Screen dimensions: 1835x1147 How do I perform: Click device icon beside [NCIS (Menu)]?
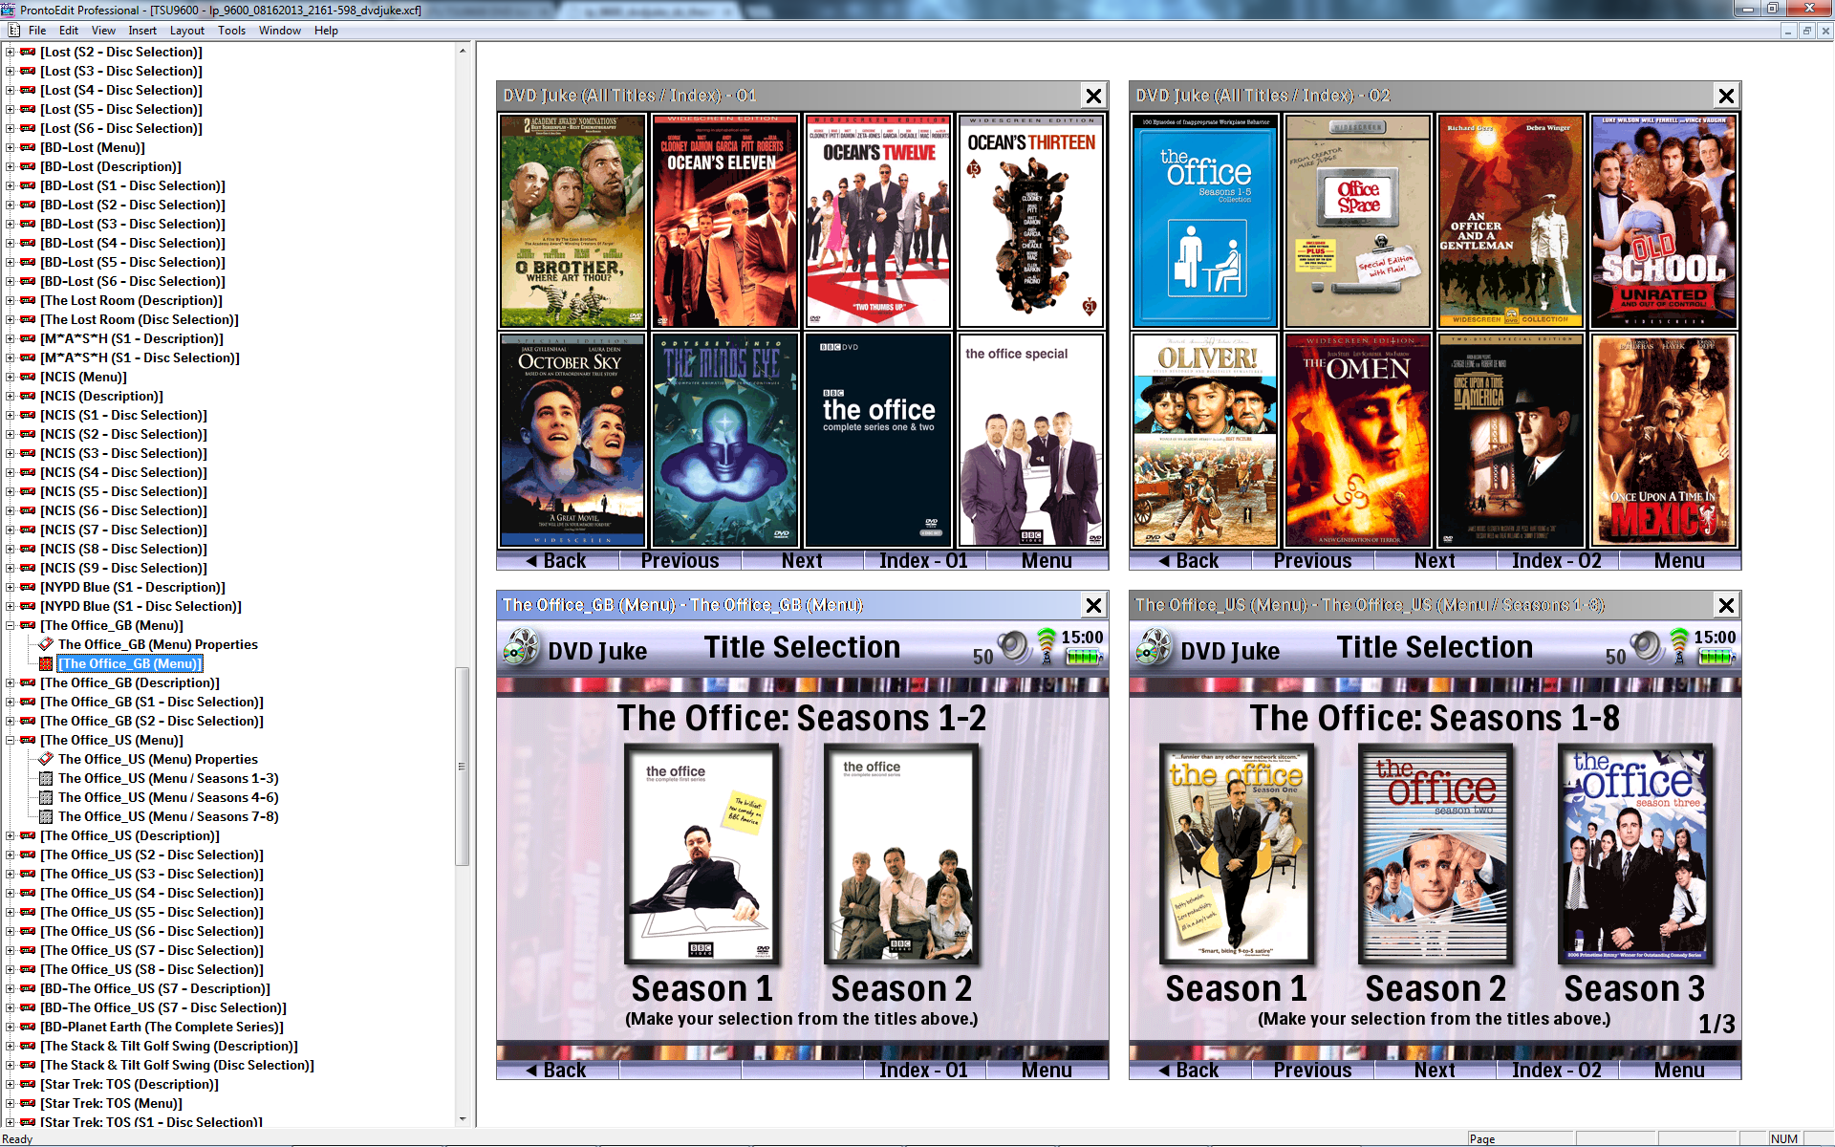[x=28, y=377]
